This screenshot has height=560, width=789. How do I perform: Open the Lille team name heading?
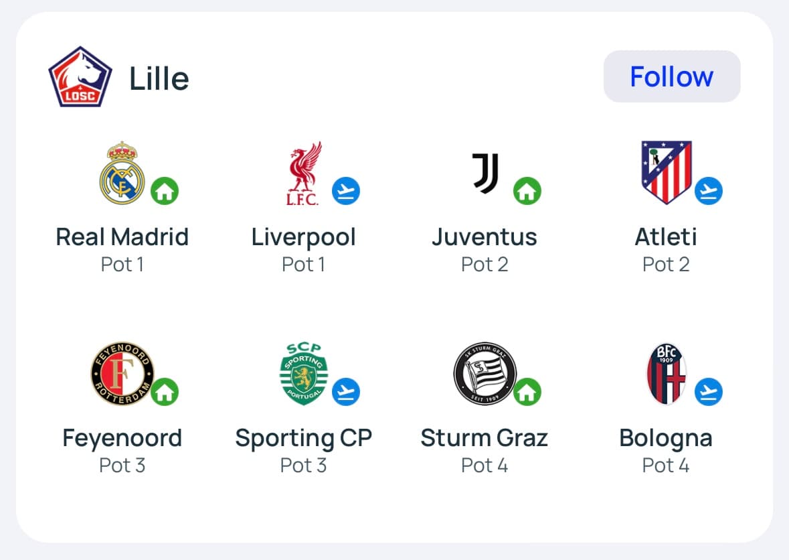tap(159, 78)
